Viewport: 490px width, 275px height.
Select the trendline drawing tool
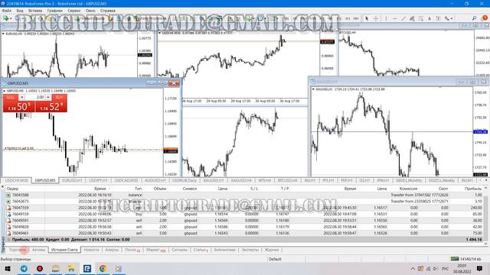403,18
